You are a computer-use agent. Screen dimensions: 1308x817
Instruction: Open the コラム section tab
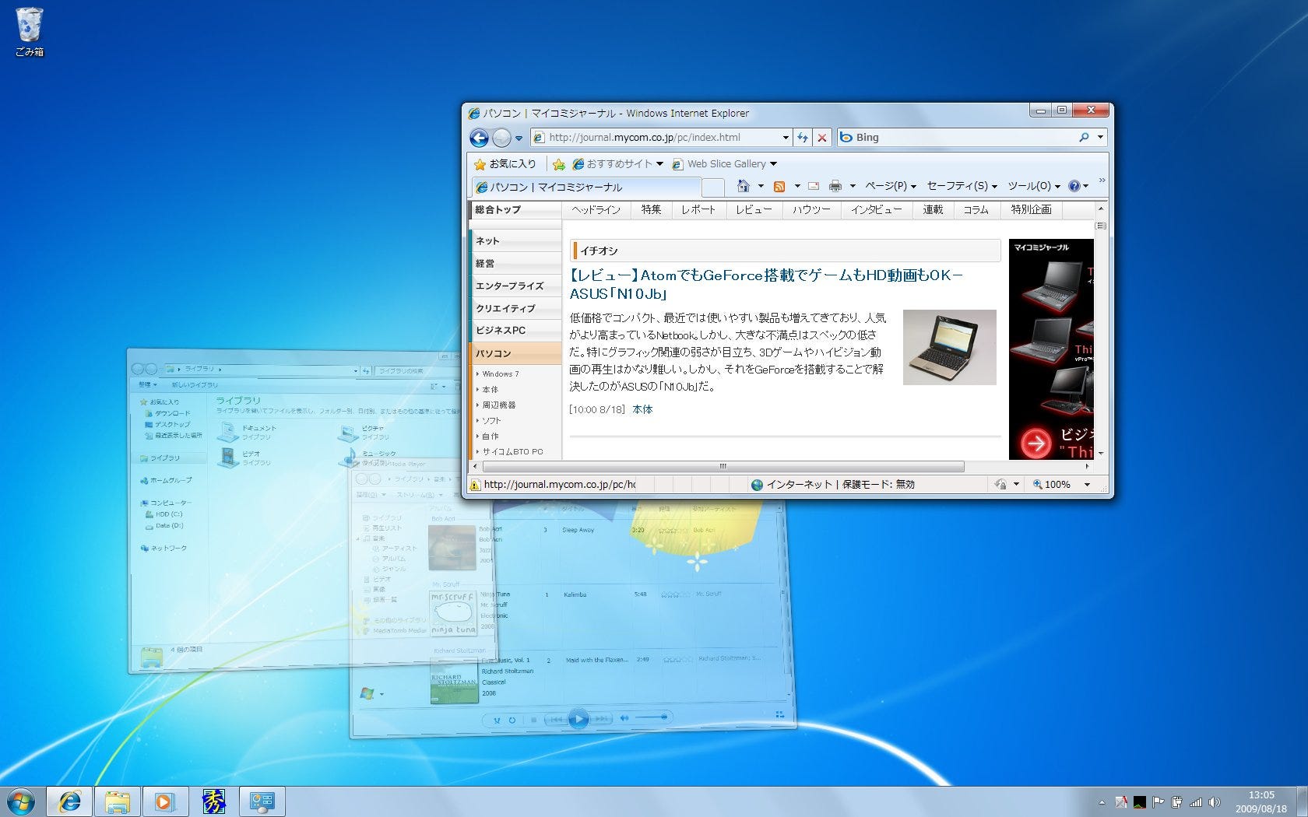point(976,210)
